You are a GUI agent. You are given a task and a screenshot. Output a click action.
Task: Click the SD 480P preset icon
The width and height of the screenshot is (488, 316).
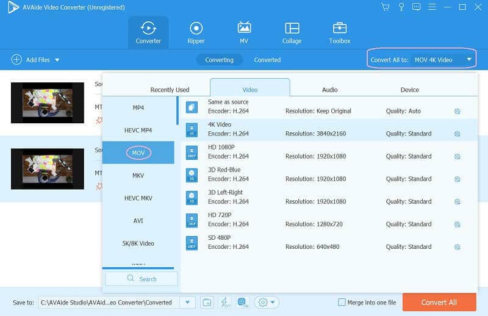192,243
